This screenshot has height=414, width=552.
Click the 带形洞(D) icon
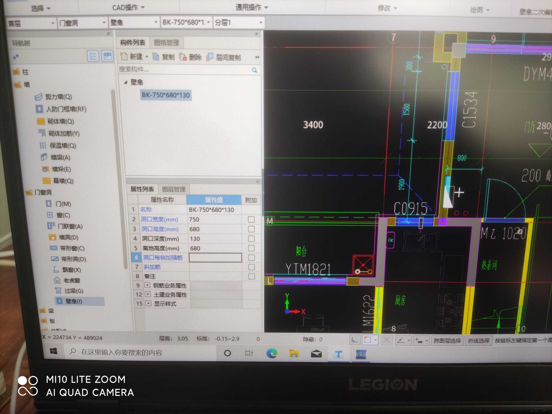coord(55,259)
